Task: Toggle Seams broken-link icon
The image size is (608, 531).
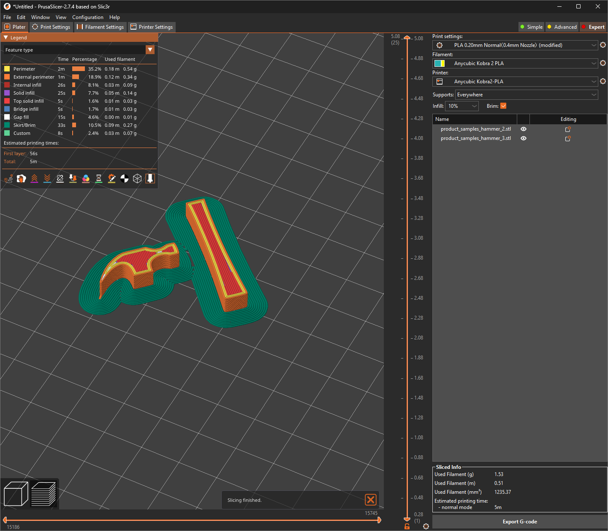Action: point(60,178)
